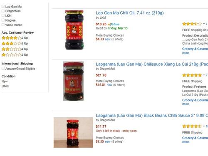The height and width of the screenshot is (156, 208).
Task: Check the White Rabbit brand checkbox
Action: [3, 25]
